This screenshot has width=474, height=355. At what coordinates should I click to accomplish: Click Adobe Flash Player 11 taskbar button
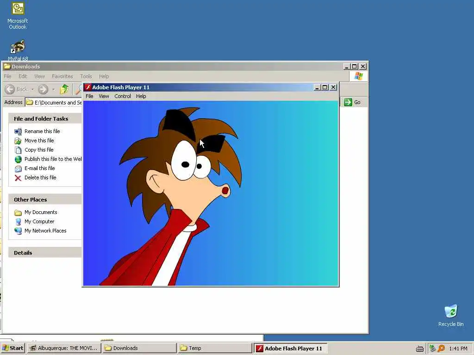click(x=290, y=348)
